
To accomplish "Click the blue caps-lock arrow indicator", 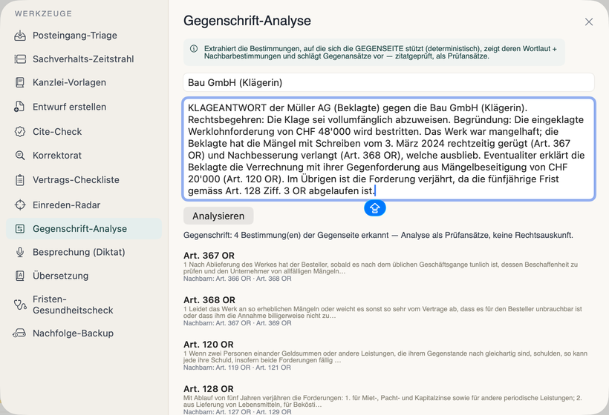I will (375, 208).
